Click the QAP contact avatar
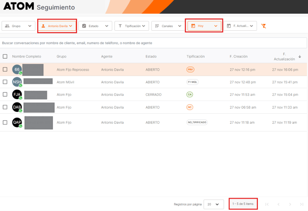 pyautogui.click(x=17, y=122)
